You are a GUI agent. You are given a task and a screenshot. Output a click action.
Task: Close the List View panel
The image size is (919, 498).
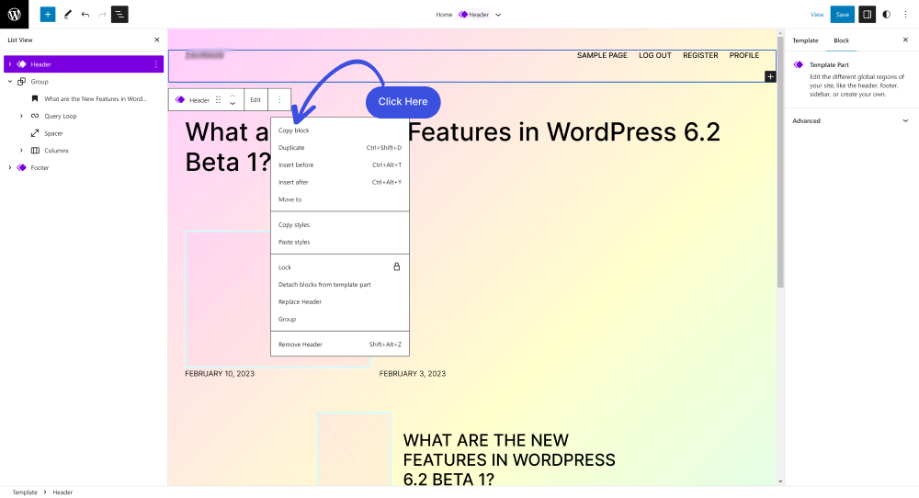point(156,40)
